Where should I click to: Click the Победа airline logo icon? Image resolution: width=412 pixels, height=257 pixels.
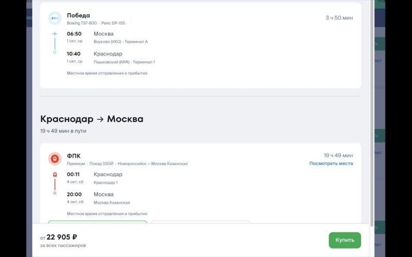click(x=55, y=19)
